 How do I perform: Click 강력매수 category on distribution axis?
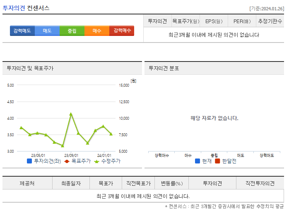point(161,156)
